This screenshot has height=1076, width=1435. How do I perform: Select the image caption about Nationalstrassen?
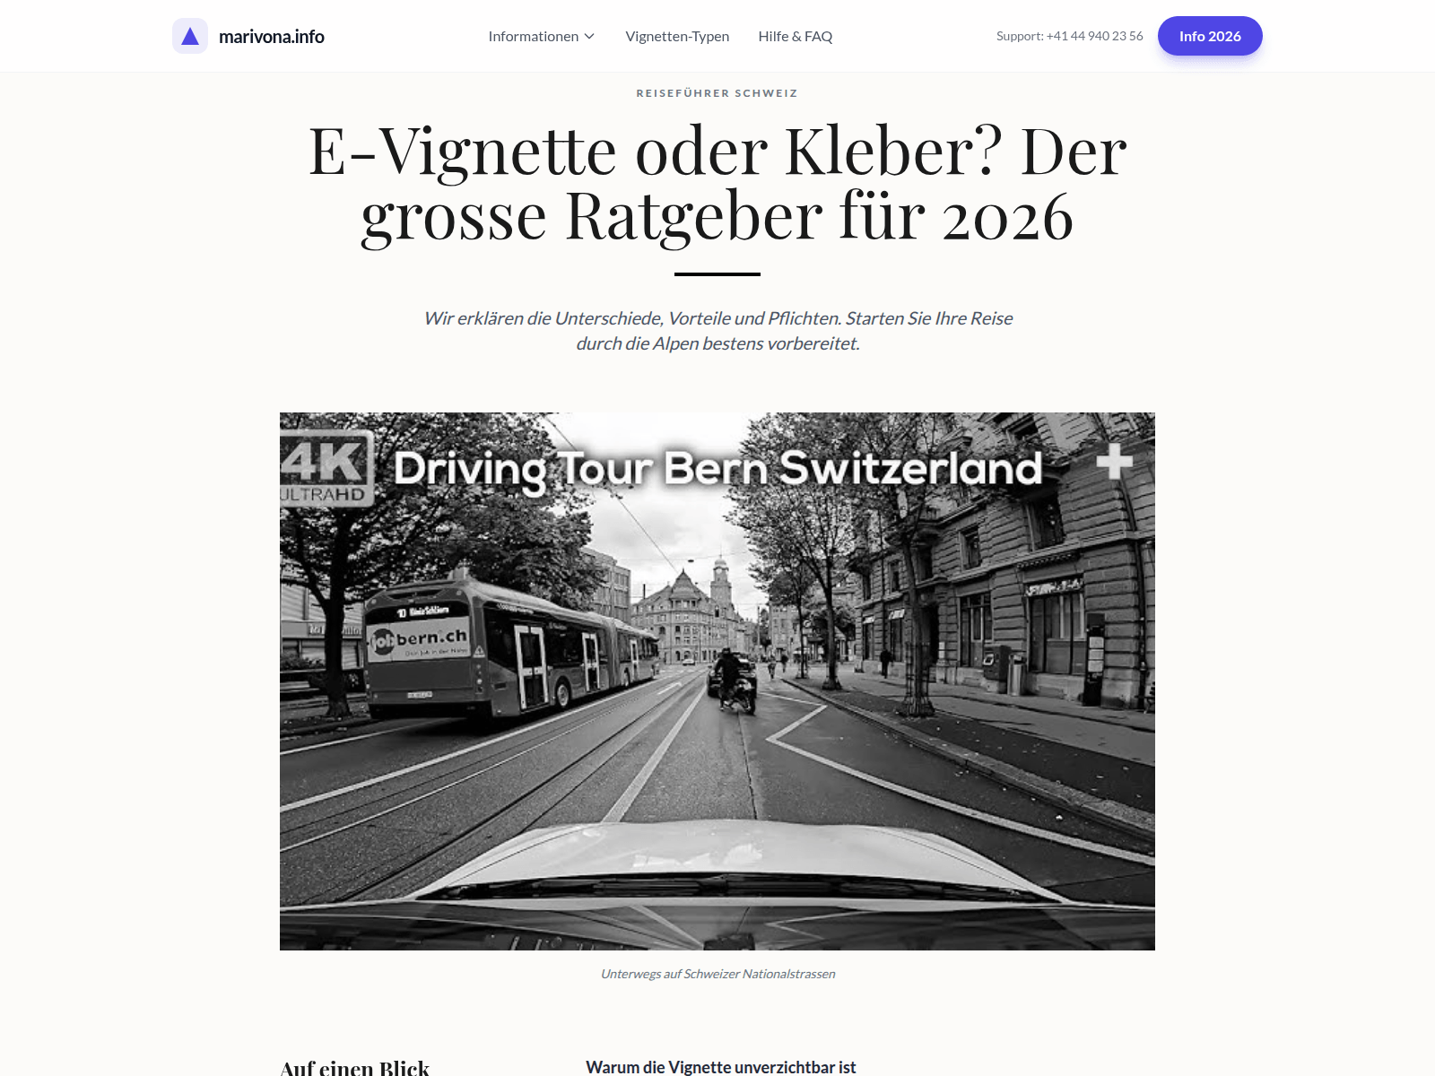click(717, 974)
